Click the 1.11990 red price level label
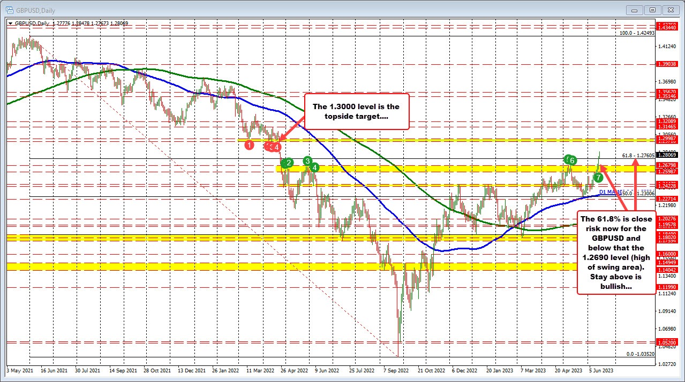 667,287
